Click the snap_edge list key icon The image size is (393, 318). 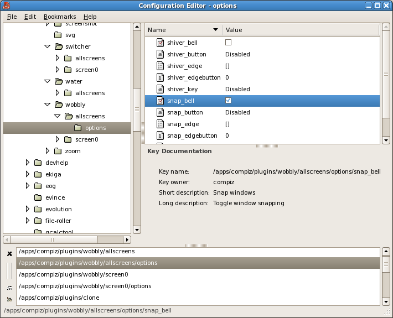coord(160,124)
